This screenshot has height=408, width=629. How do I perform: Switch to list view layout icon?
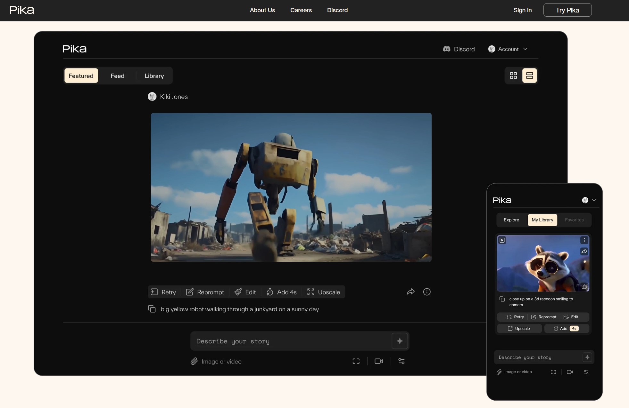[x=529, y=76]
